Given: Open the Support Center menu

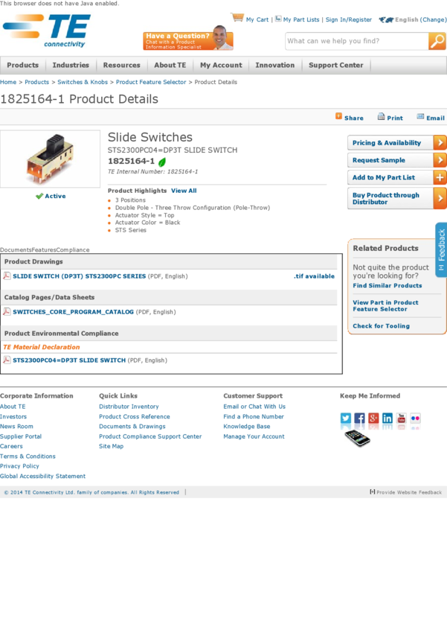Looking at the screenshot, I should (x=336, y=66).
